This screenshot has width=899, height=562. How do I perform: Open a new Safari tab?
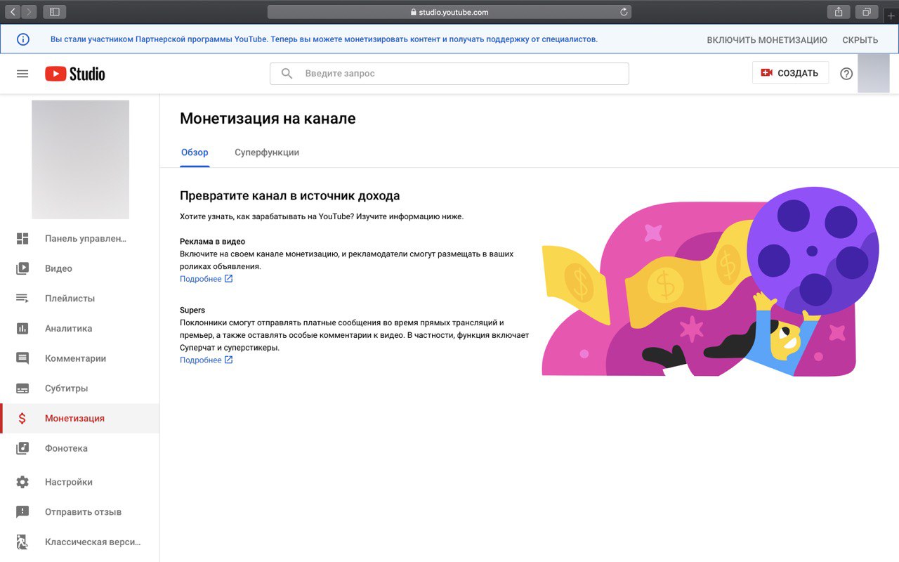891,15
